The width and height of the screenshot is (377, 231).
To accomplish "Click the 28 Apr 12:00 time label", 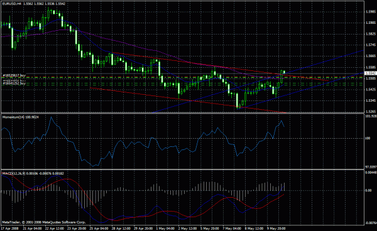I will (x=121, y=228).
